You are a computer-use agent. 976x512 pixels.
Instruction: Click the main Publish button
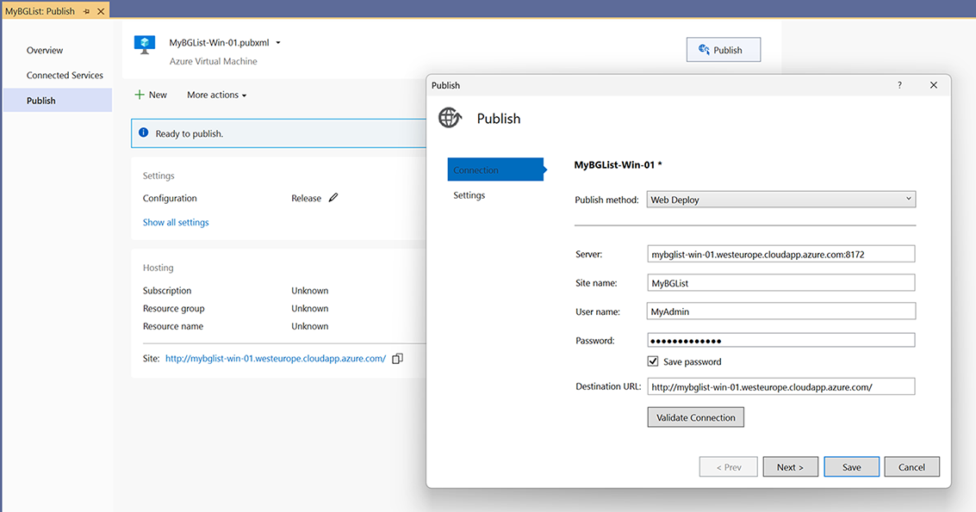[x=724, y=50]
